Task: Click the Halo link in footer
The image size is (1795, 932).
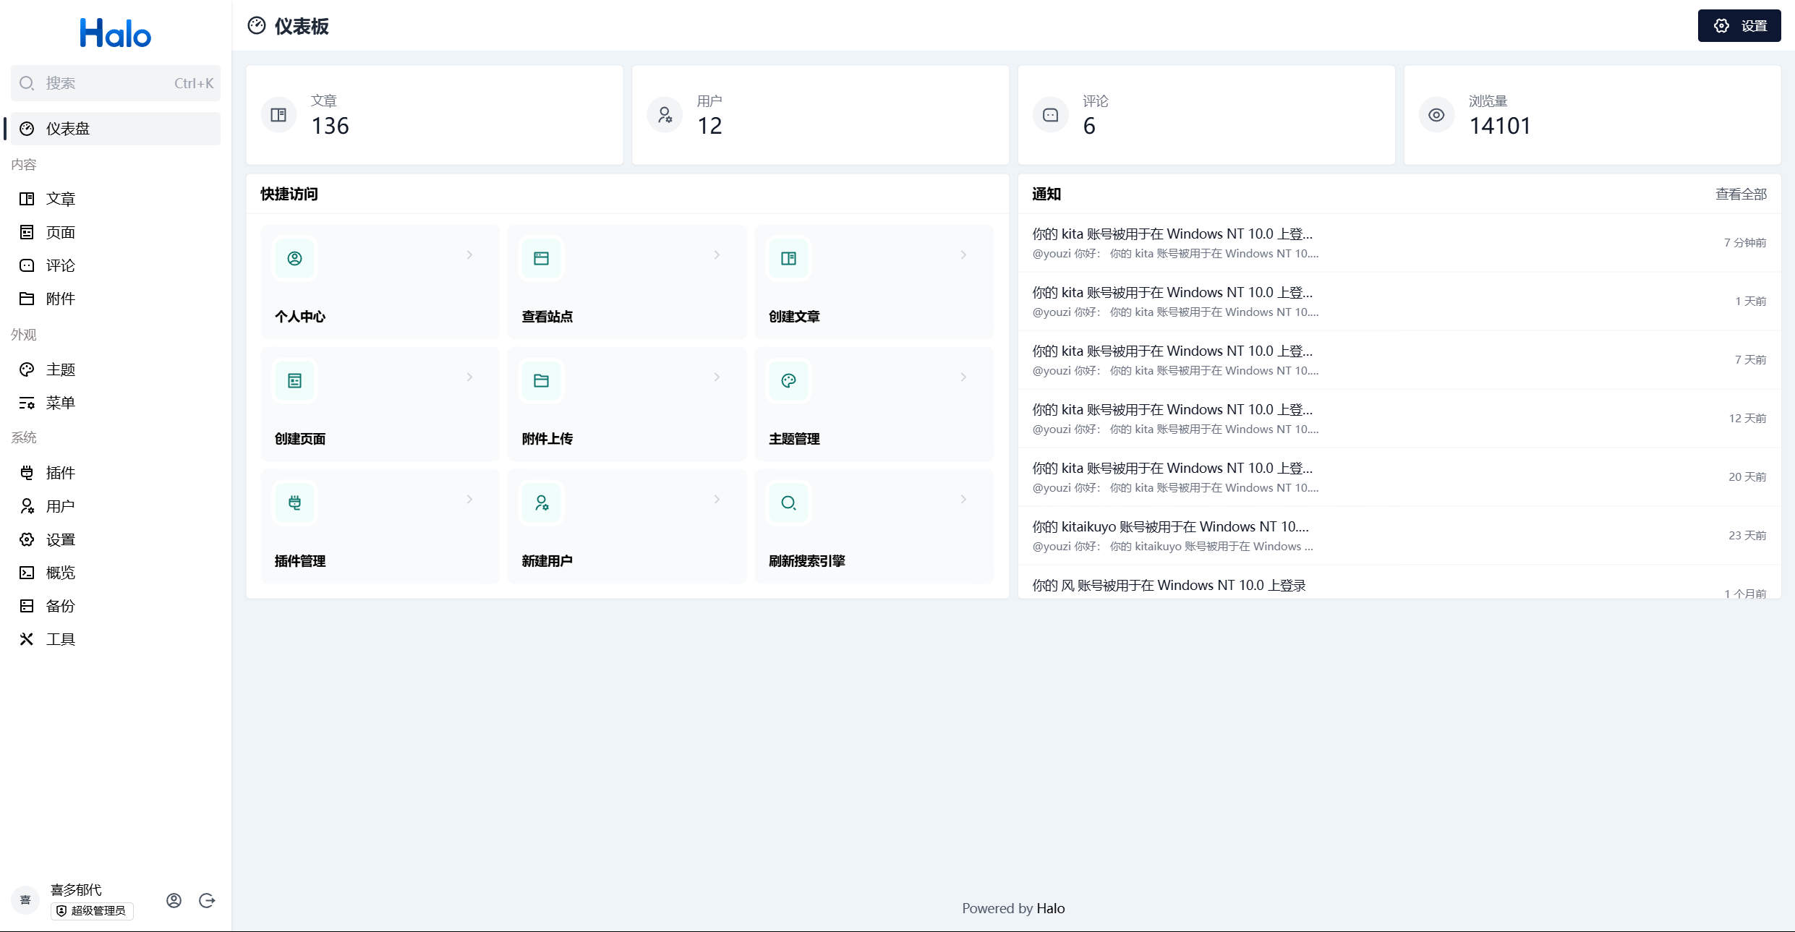Action: 1050,908
